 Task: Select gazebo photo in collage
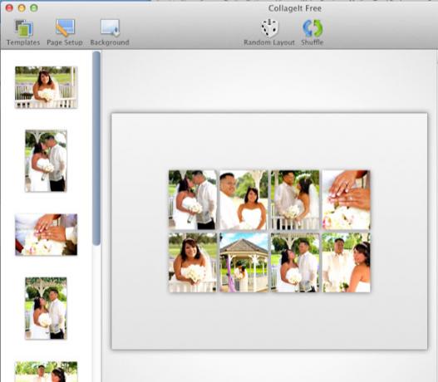click(x=244, y=262)
